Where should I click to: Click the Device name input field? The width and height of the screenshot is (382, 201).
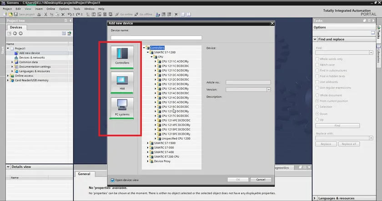point(156,38)
